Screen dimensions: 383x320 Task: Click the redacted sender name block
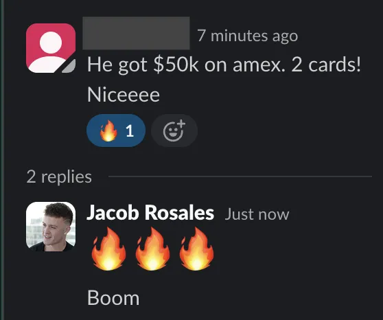coord(136,33)
